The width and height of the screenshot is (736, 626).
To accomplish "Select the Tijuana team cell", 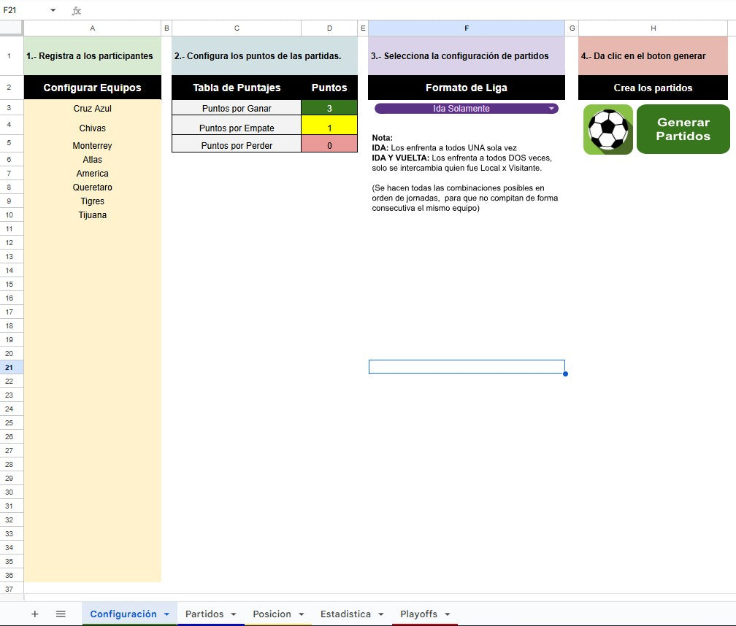I will click(x=92, y=215).
